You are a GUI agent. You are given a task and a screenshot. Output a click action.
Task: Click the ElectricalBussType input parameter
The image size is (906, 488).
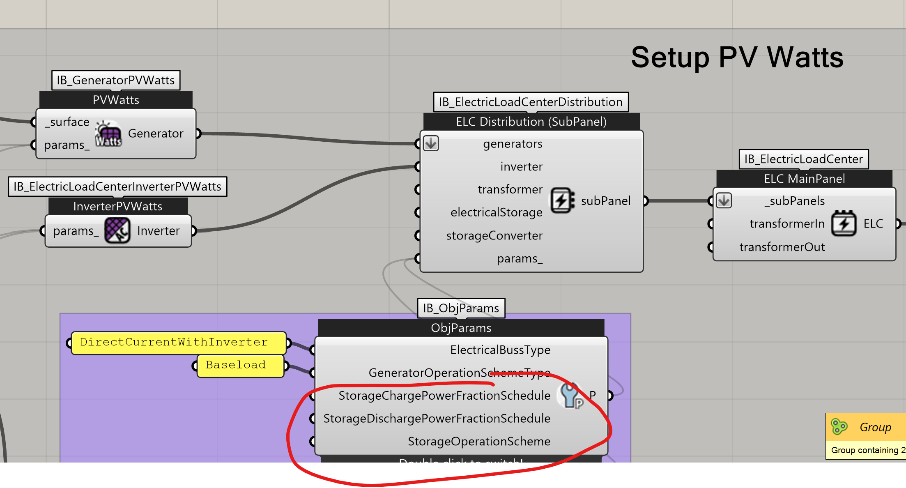point(500,350)
